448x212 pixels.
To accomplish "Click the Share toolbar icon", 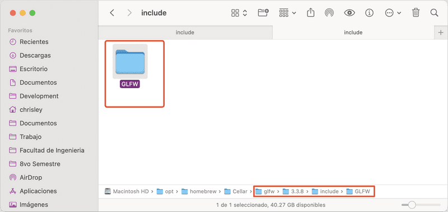I will click(x=311, y=13).
